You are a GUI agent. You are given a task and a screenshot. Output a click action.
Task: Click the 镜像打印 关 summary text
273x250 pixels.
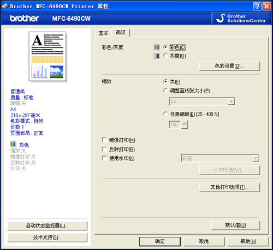(x=23, y=157)
